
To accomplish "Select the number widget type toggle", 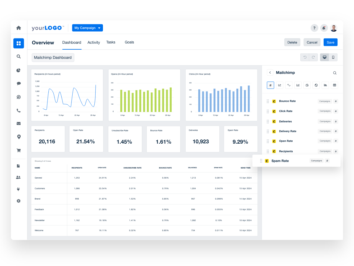I will click(x=271, y=85).
